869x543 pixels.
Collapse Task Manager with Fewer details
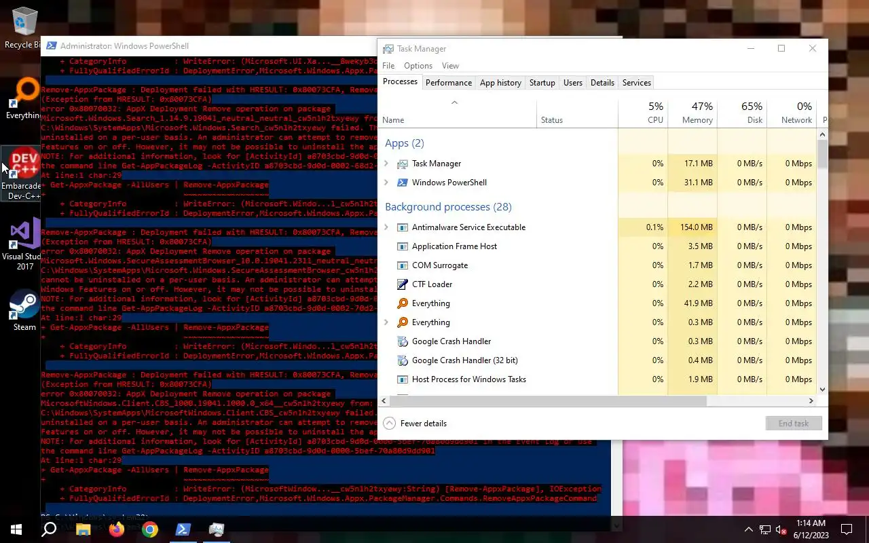click(x=415, y=424)
